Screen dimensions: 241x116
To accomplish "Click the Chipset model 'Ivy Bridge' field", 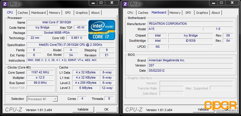I will click(191, 35).
